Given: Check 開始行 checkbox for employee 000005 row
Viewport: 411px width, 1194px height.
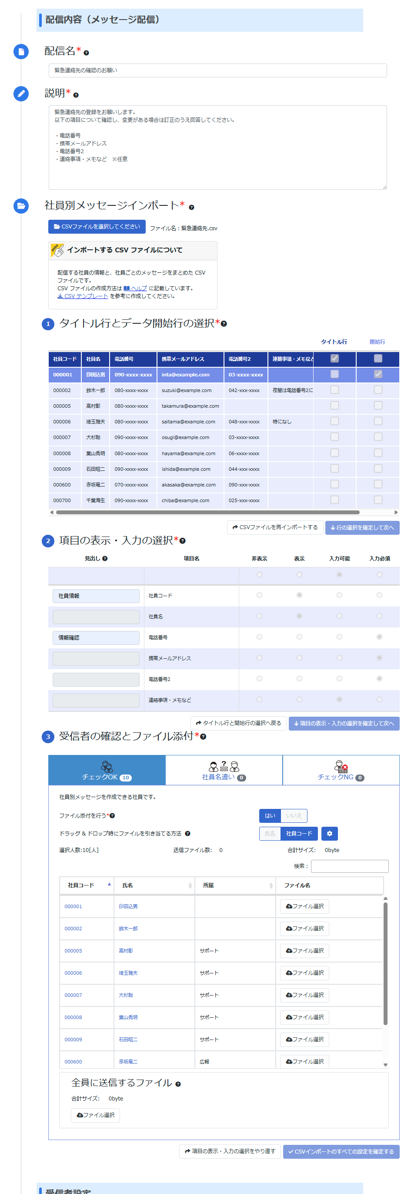Looking at the screenshot, I should coord(378,405).
